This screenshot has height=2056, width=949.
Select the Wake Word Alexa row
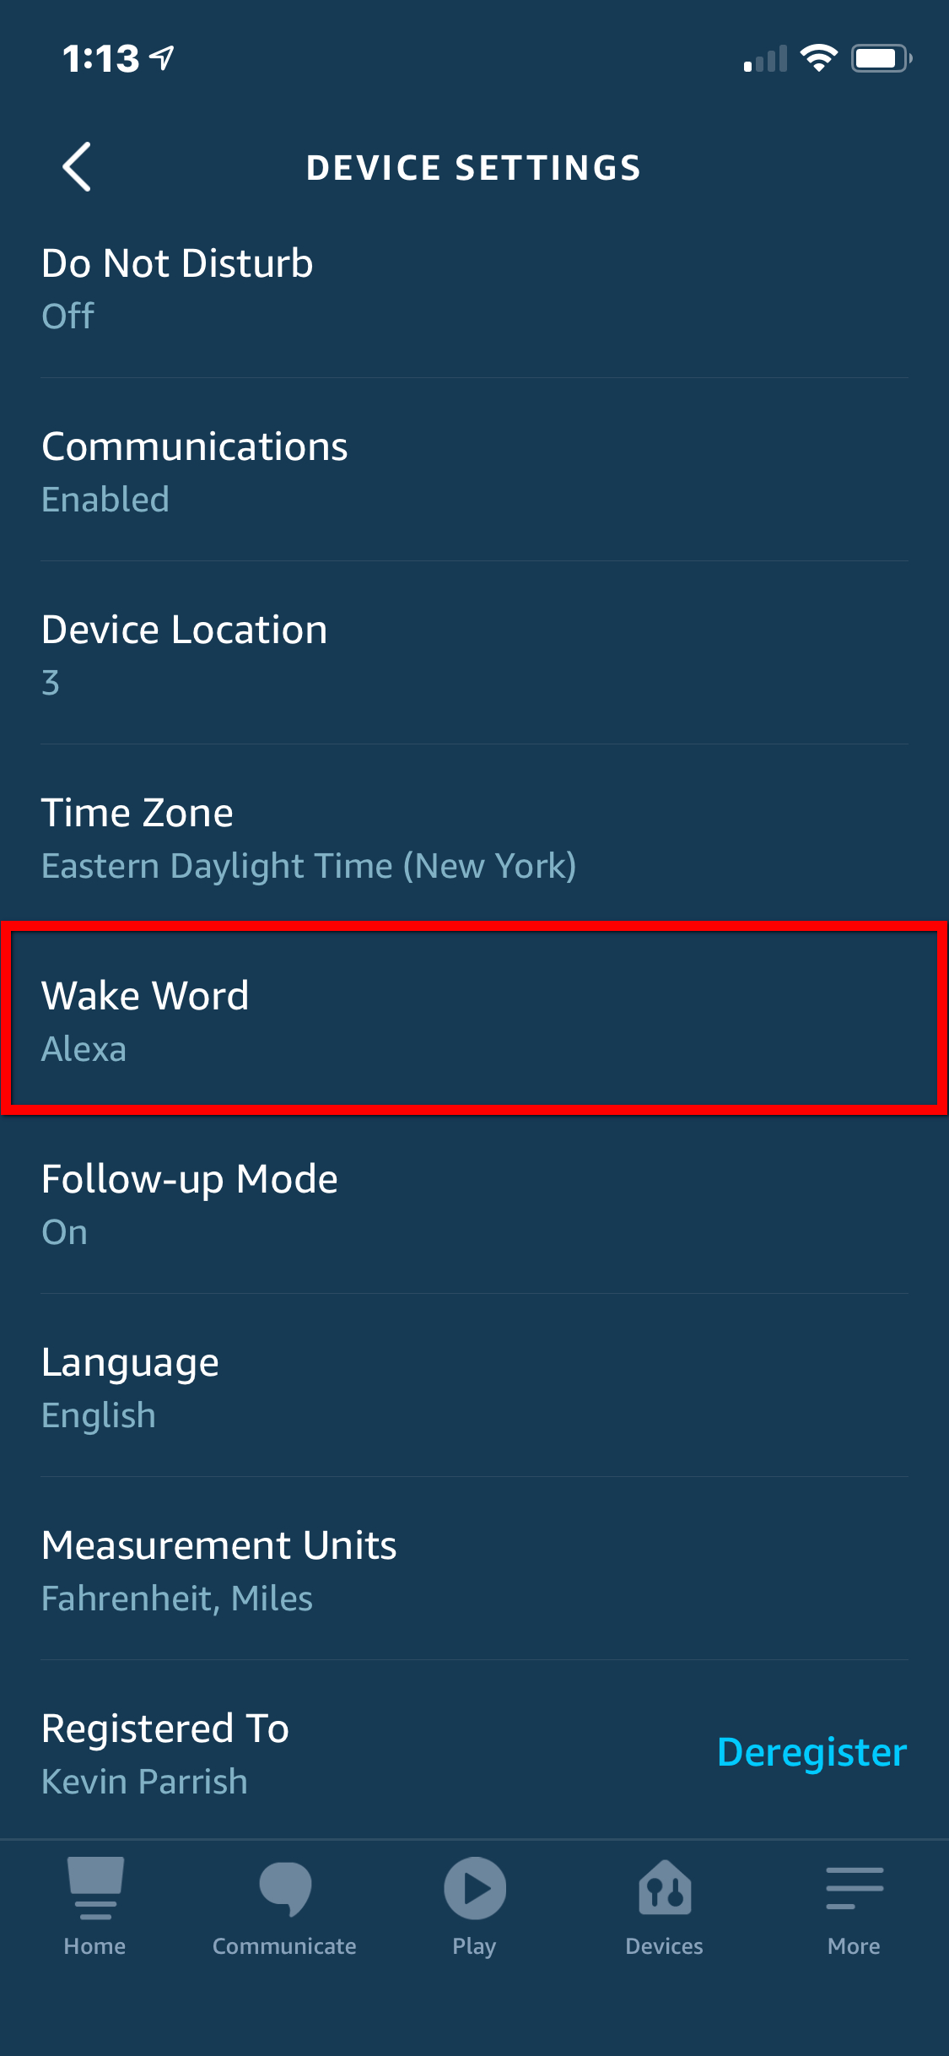(x=474, y=1020)
